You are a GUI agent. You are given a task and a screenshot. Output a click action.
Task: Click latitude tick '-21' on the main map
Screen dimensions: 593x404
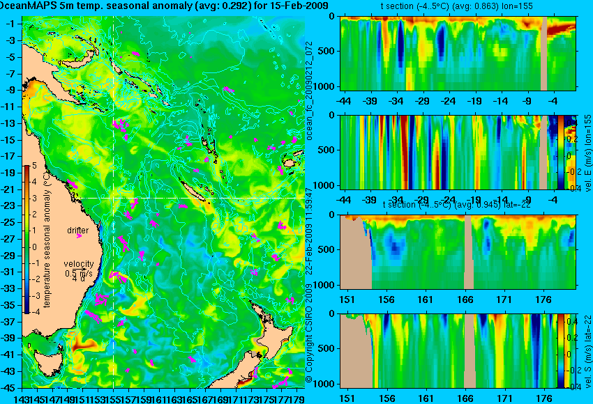(8, 189)
